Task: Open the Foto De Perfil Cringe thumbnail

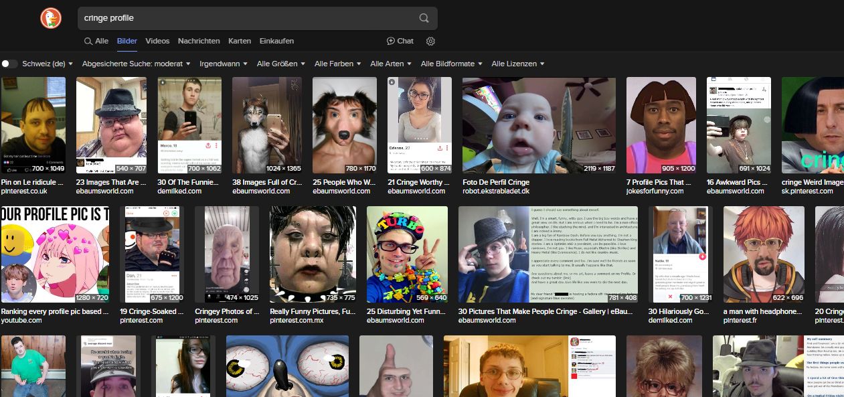Action: tap(539, 125)
